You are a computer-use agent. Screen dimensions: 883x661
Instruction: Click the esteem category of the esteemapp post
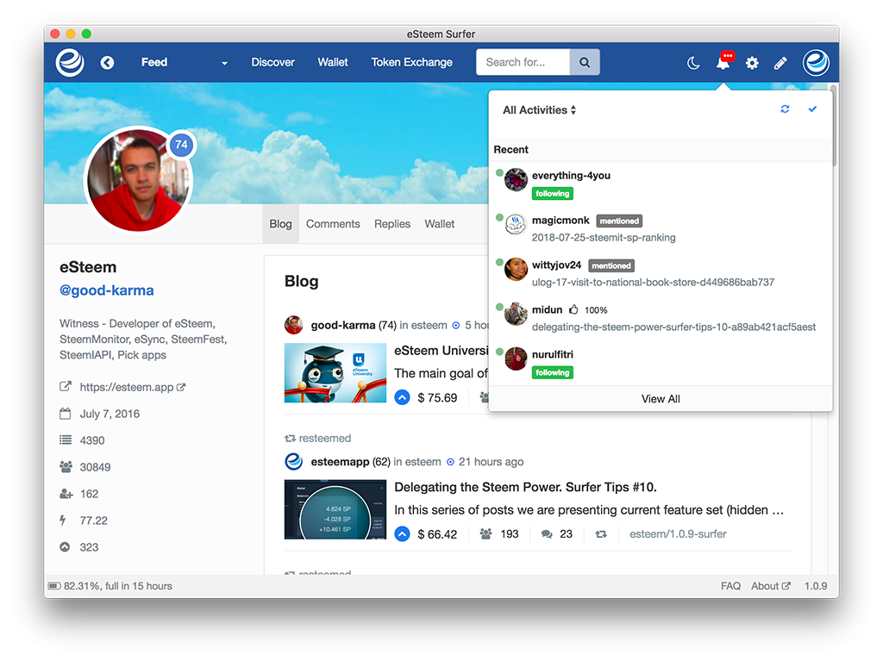click(x=423, y=462)
